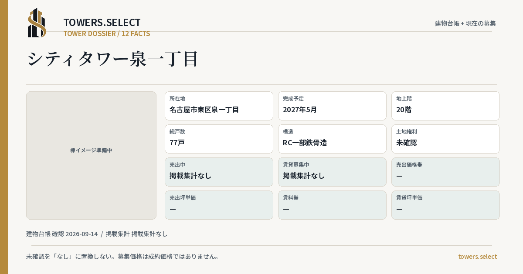Click the 売出中 card showing 掲載集計なし

219,172
